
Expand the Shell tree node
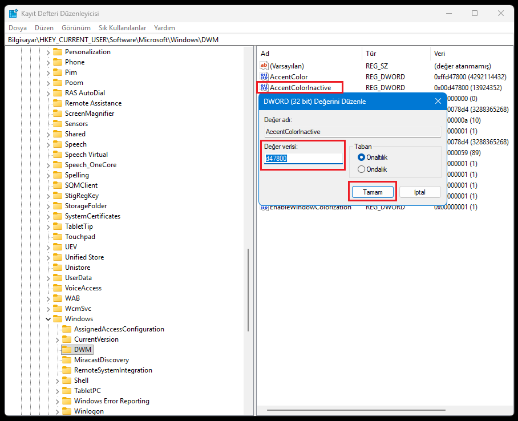(58, 380)
